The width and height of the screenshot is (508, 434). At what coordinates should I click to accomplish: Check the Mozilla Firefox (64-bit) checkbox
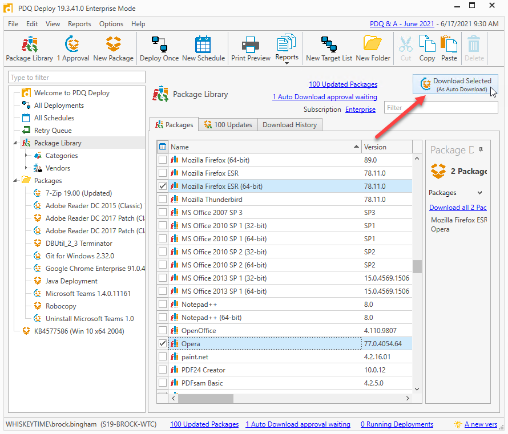[x=163, y=160]
